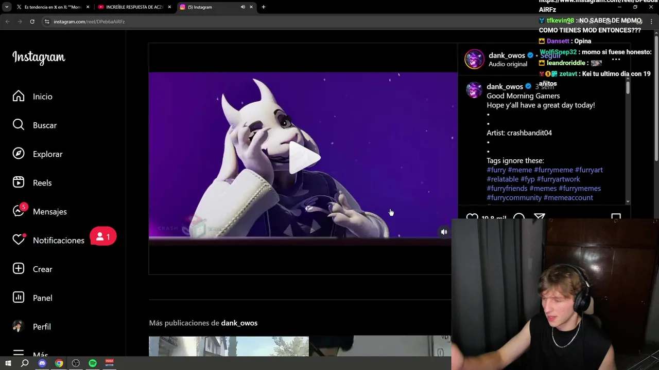Screen dimensions: 659x370
Task: Open hashtag #furryartwork
Action: pos(558,179)
